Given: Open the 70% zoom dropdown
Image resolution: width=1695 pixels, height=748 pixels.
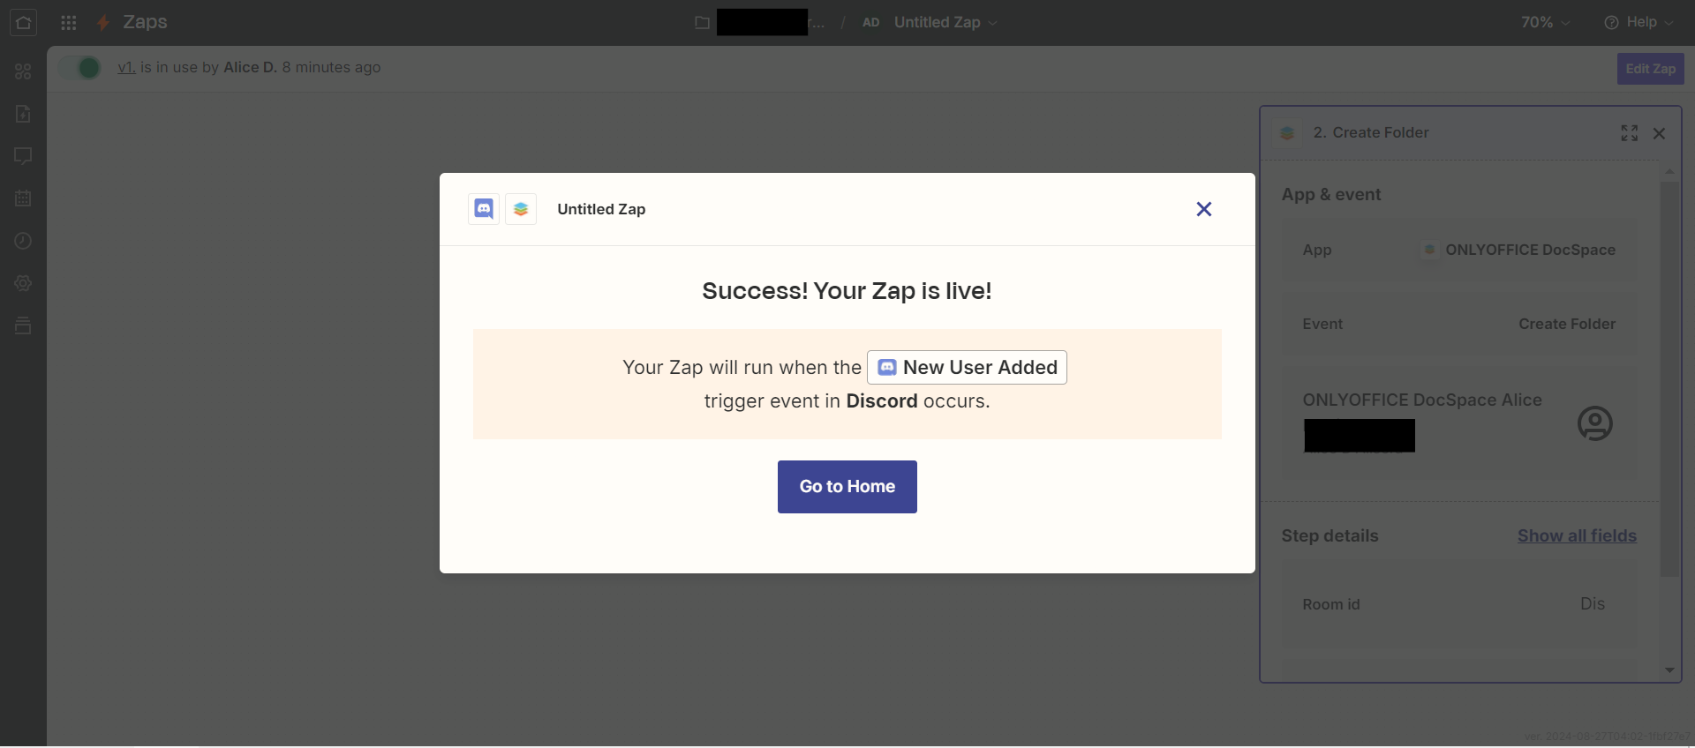Looking at the screenshot, I should point(1545,23).
